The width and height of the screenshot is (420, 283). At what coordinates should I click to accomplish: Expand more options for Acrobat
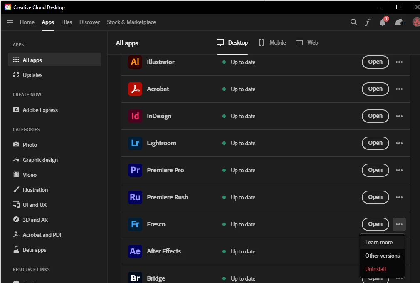coord(399,89)
